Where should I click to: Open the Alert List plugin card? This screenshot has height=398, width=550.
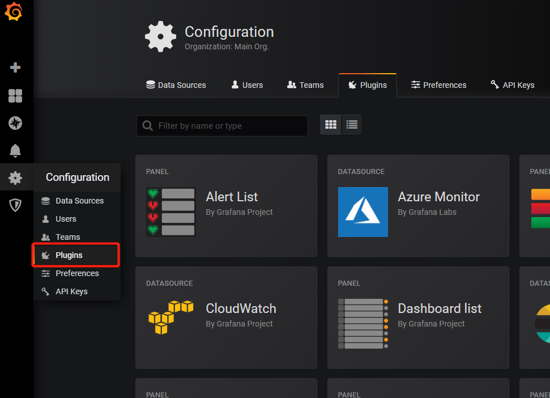pos(226,206)
